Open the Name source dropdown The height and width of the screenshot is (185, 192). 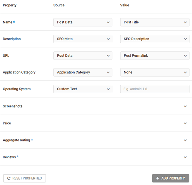coord(83,22)
